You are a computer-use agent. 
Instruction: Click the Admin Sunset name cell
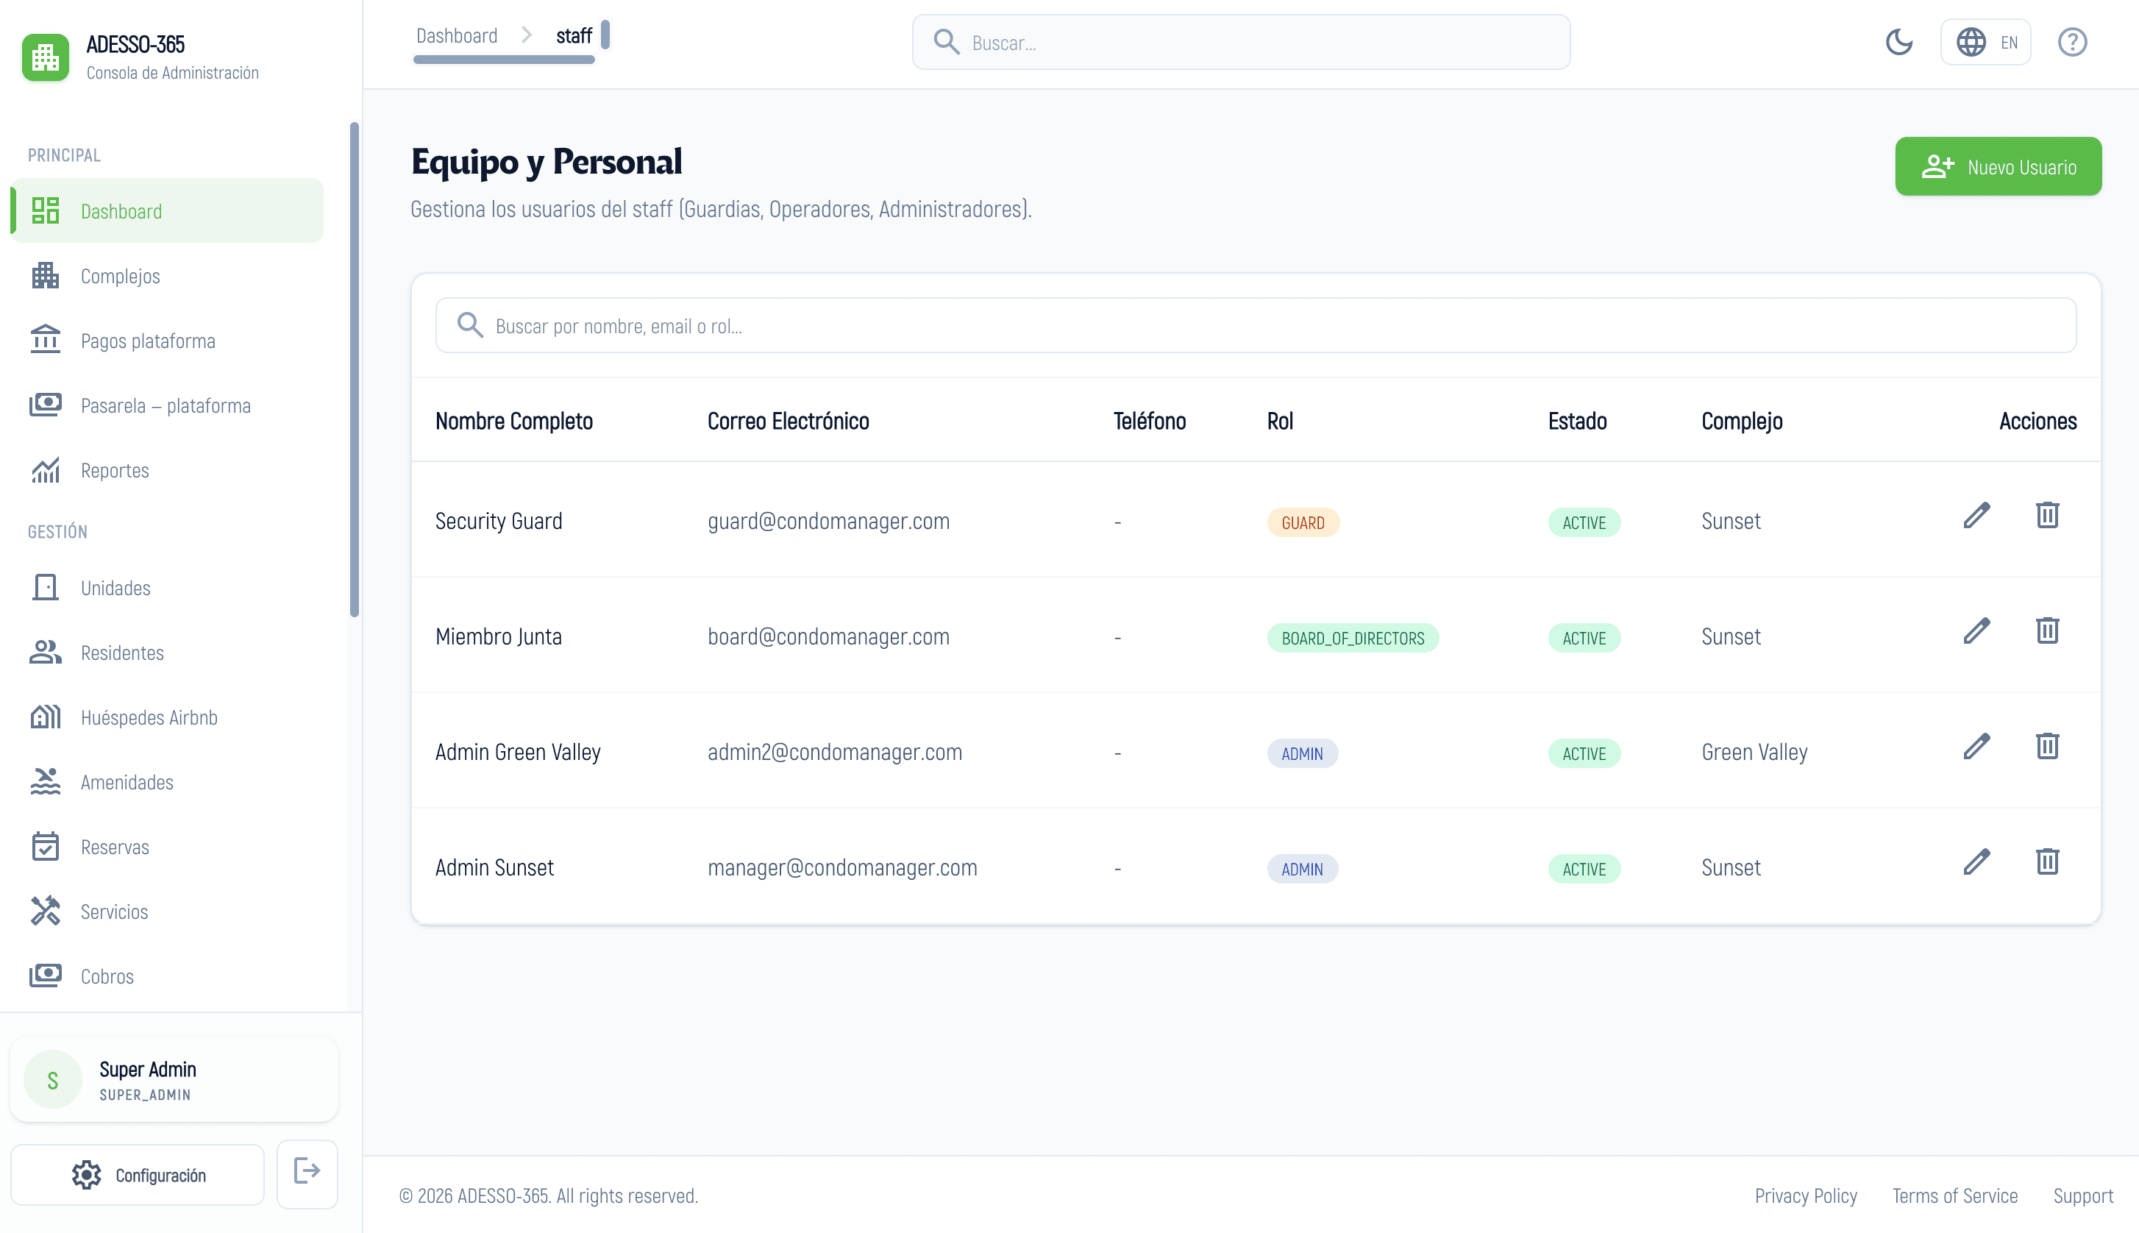point(494,868)
